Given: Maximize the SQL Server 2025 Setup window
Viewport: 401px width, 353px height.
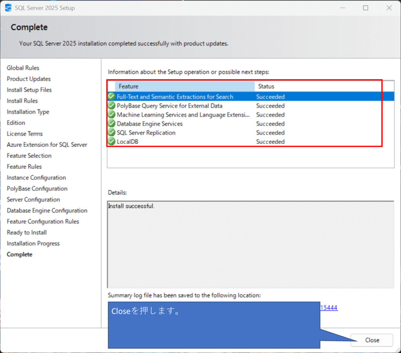Looking at the screenshot, I should pyautogui.click(x=366, y=8).
